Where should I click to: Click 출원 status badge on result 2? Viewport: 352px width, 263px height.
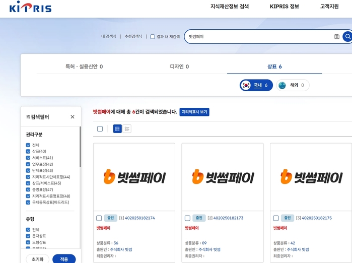click(x=199, y=218)
